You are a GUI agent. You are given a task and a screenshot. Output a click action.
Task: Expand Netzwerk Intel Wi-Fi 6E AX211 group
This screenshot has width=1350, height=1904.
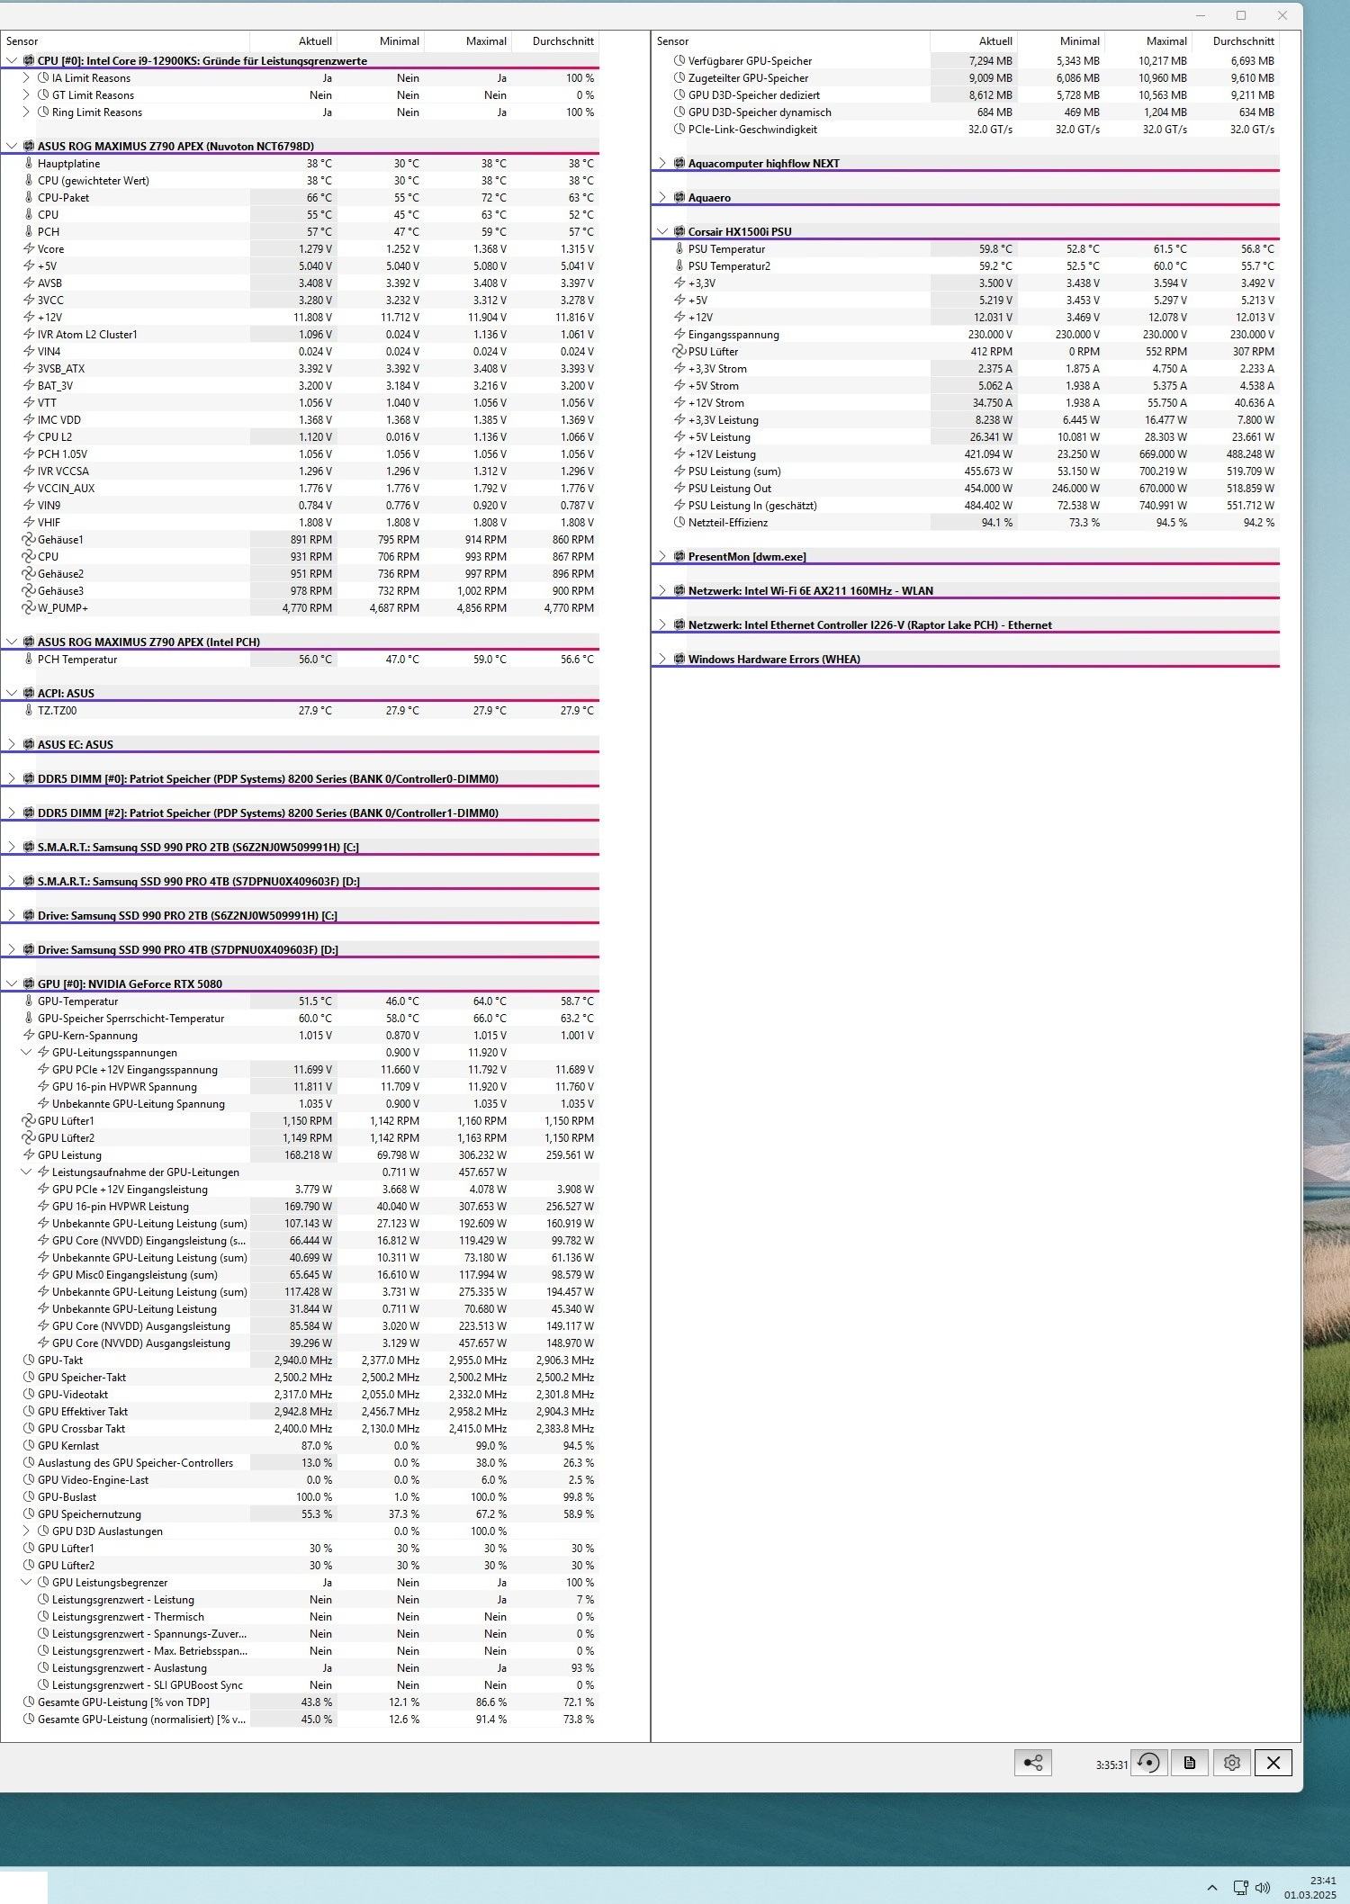click(x=662, y=590)
